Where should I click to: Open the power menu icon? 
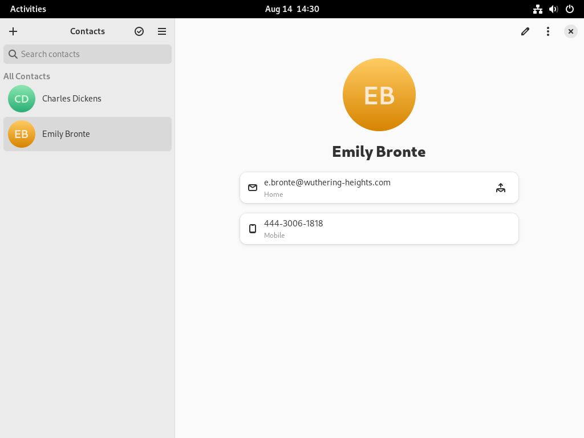(x=570, y=9)
